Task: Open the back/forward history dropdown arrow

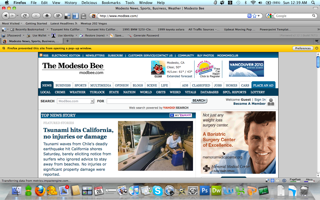Action: tap(17, 16)
